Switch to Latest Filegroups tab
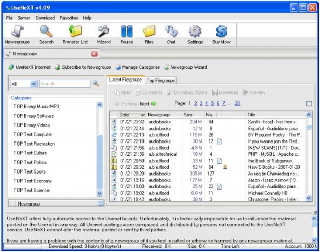 tap(125, 80)
